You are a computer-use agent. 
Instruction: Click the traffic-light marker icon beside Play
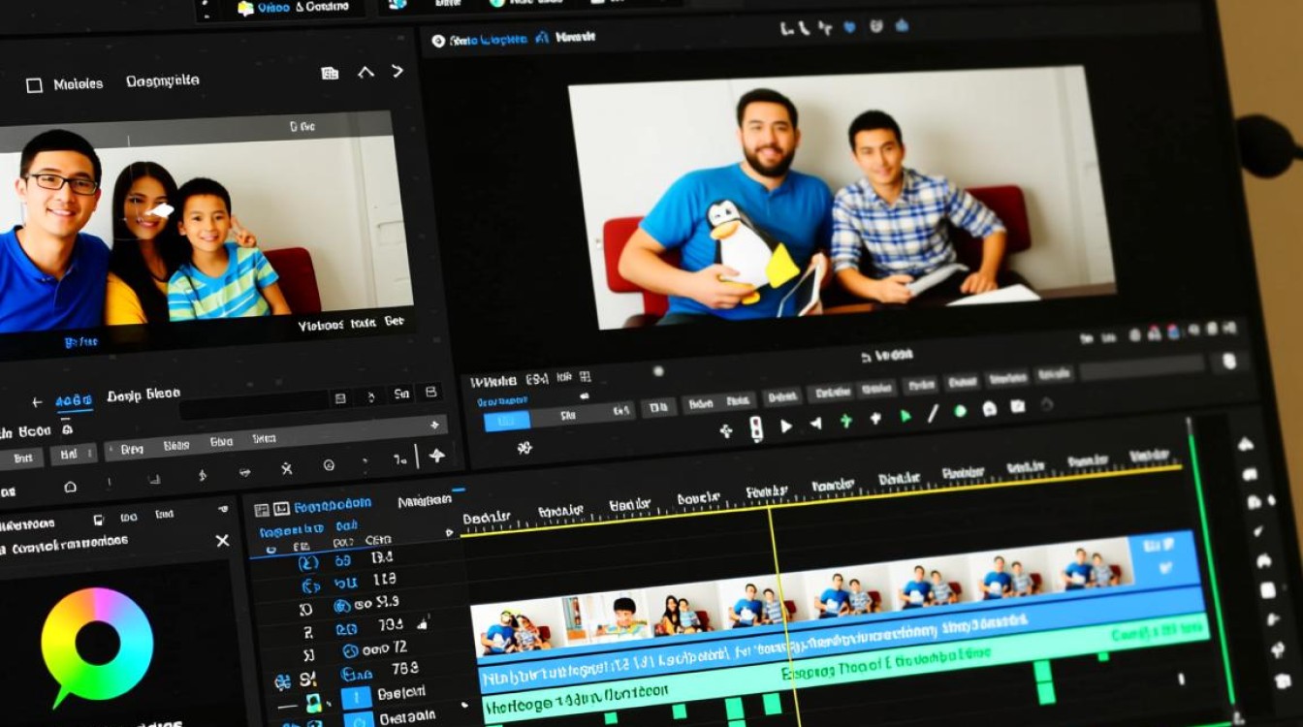pos(756,428)
